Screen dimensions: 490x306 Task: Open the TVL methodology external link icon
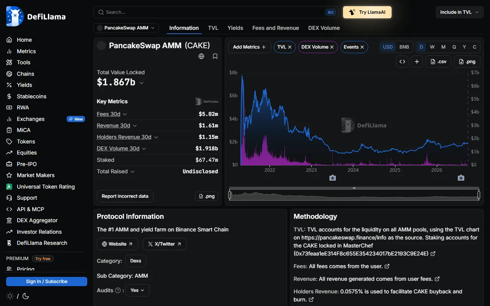(433, 254)
